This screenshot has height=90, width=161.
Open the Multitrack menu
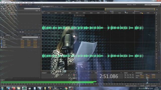coord(8,3)
